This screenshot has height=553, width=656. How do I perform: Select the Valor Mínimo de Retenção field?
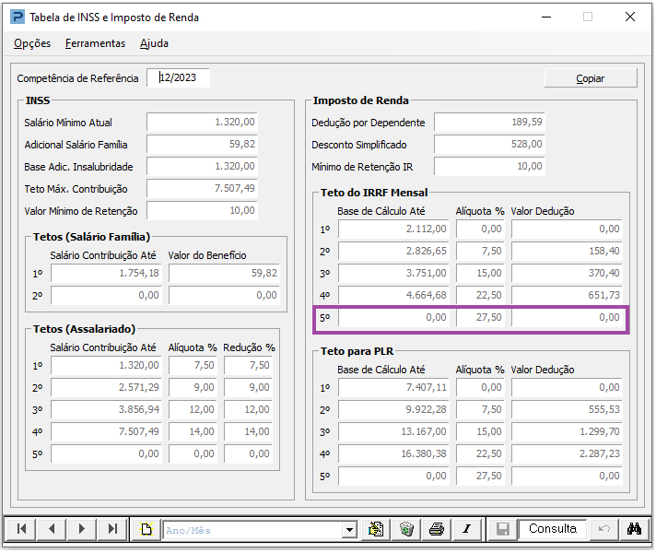click(202, 210)
